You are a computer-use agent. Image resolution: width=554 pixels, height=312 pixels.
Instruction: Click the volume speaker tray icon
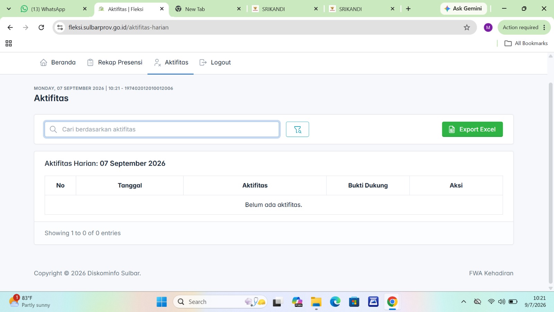pos(502,302)
